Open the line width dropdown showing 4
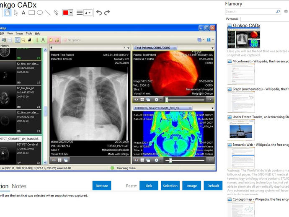 [88, 13]
